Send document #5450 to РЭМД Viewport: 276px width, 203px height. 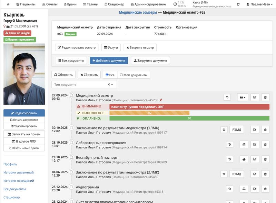[237, 174]
